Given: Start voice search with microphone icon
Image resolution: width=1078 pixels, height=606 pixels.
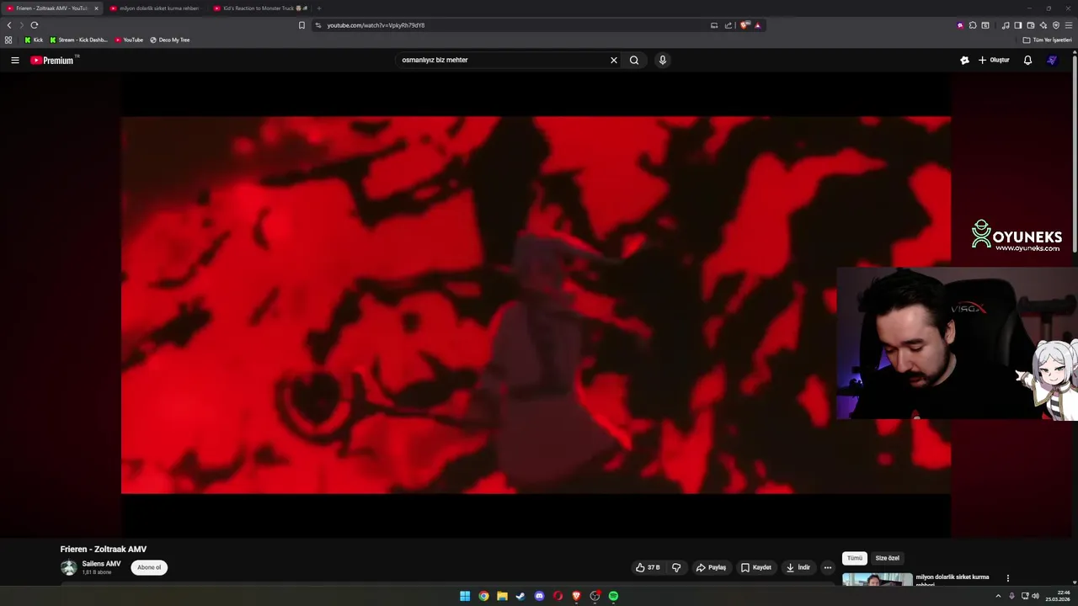Looking at the screenshot, I should (x=662, y=60).
